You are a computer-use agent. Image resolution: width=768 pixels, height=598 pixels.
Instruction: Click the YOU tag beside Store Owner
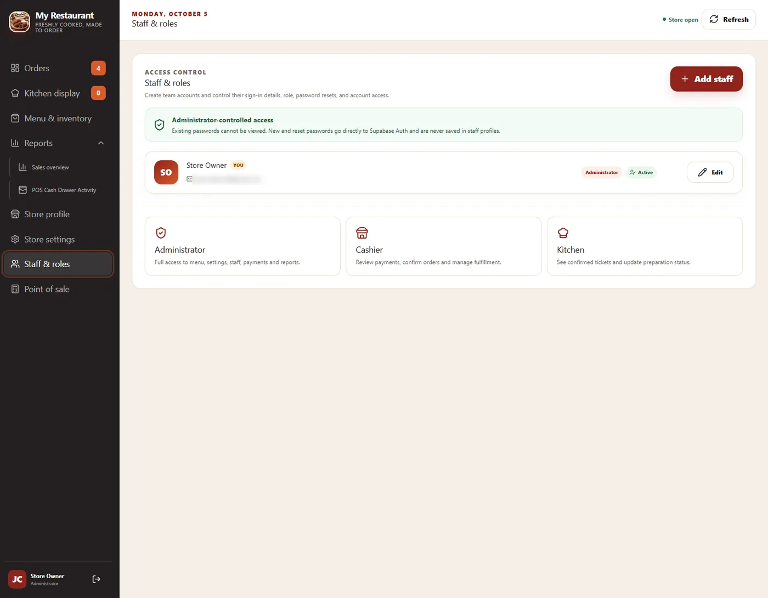[238, 165]
